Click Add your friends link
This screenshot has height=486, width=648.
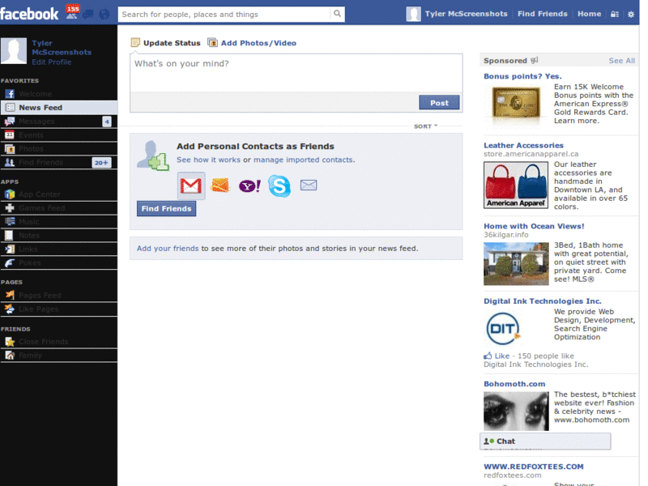[x=168, y=249]
